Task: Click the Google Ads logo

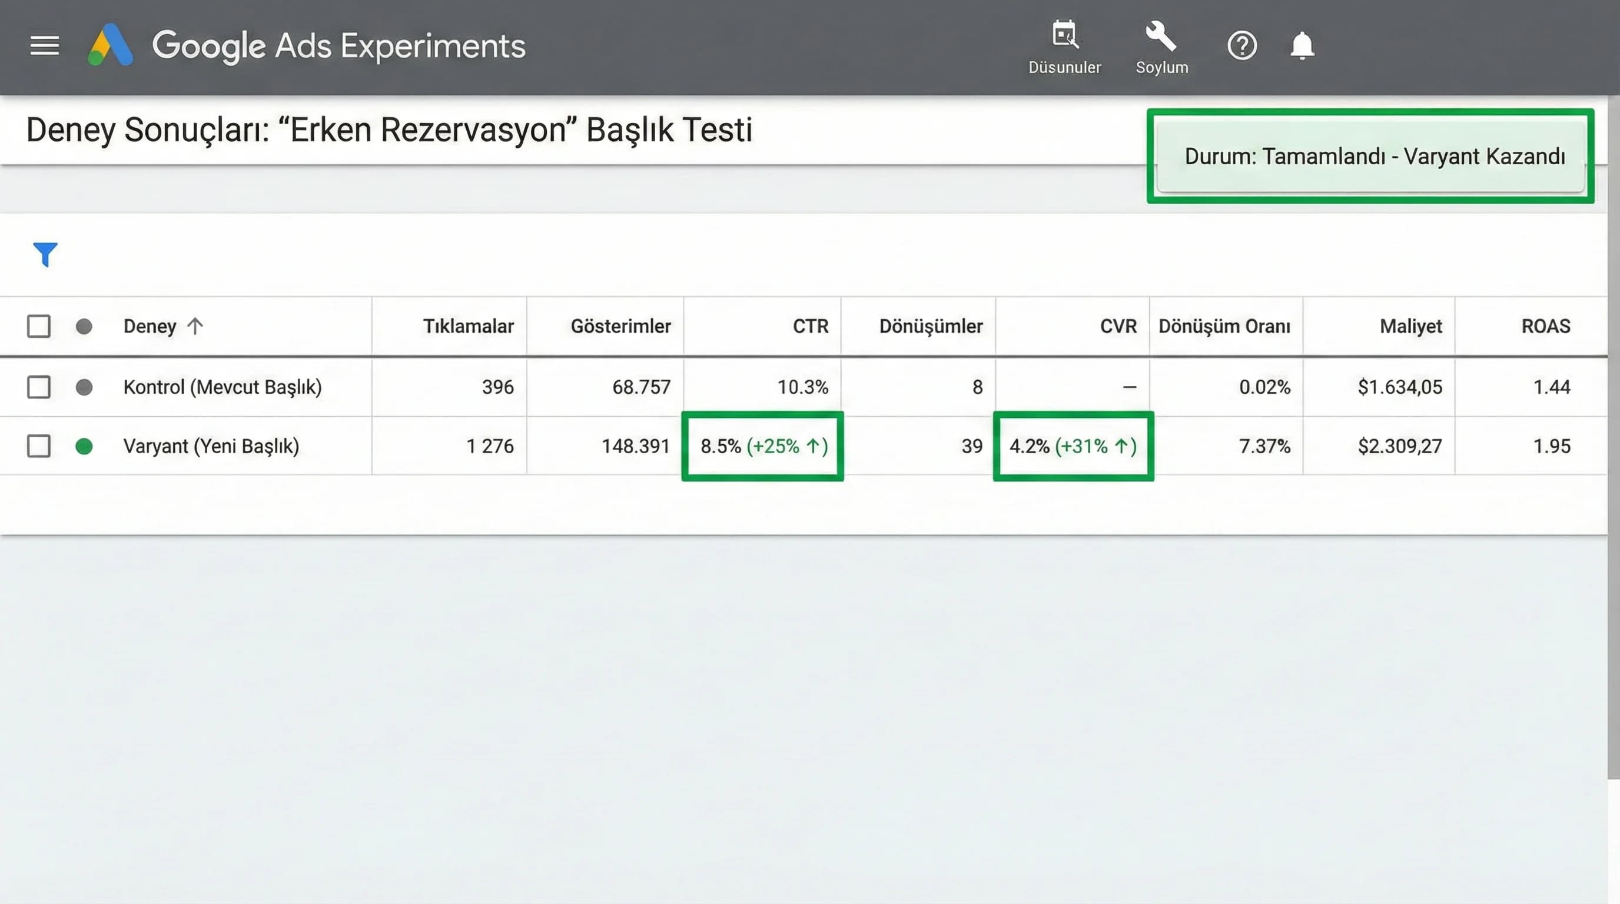Action: pos(111,45)
